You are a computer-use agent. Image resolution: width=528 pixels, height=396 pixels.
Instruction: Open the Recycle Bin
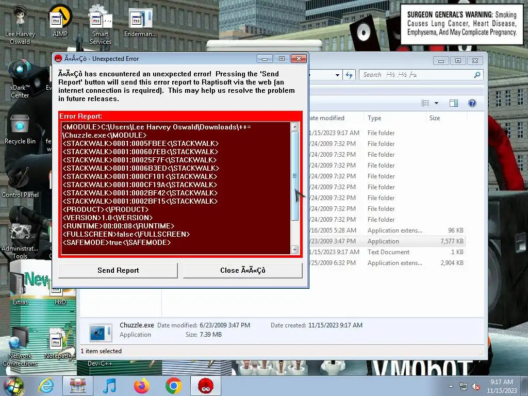pos(20,129)
